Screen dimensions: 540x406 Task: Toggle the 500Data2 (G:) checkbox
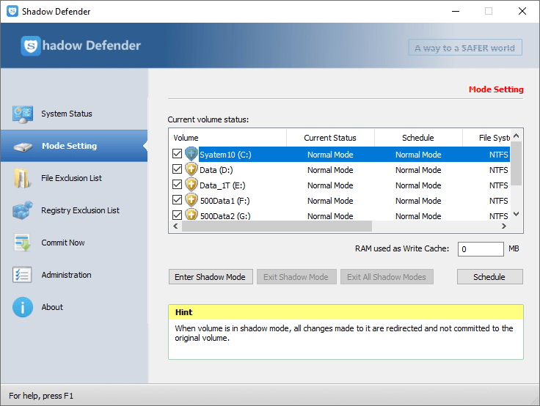pyautogui.click(x=177, y=215)
